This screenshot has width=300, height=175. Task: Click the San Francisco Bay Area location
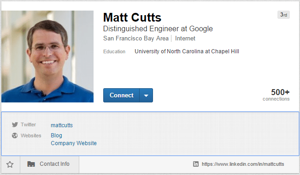point(136,38)
